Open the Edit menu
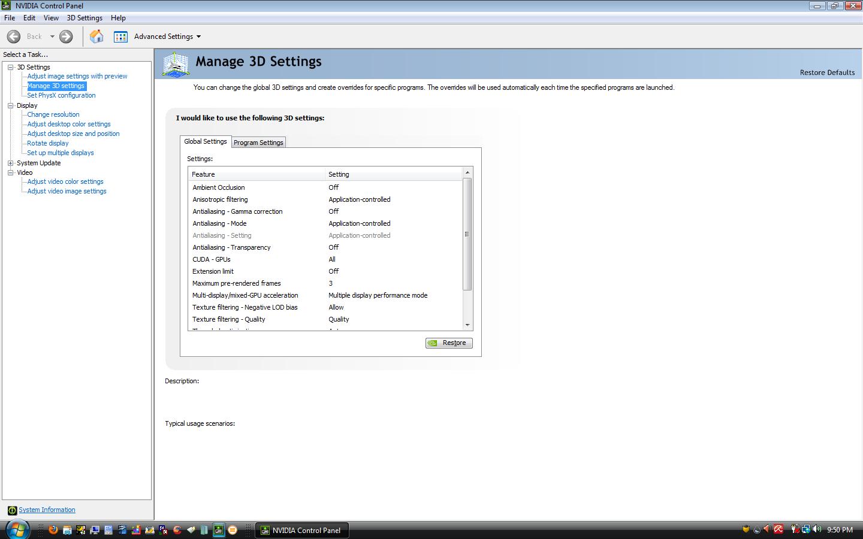The height and width of the screenshot is (539, 863). click(29, 18)
